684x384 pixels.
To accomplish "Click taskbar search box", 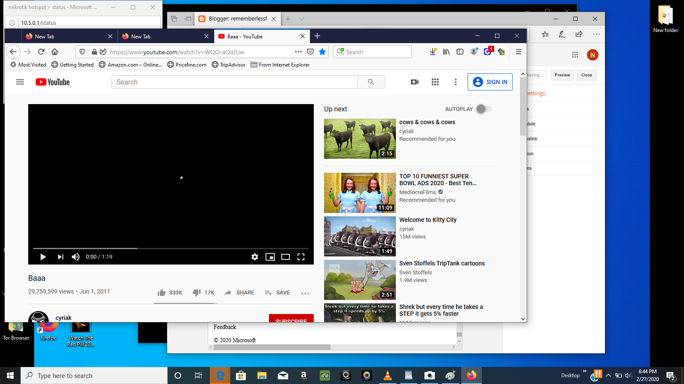I will tap(94, 375).
